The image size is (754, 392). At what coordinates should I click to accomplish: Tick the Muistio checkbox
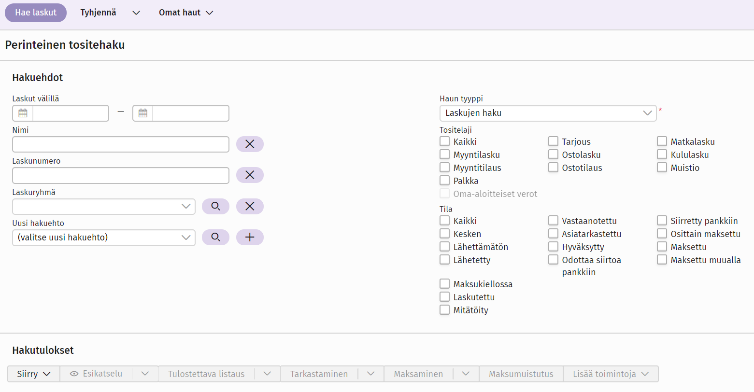coord(662,168)
